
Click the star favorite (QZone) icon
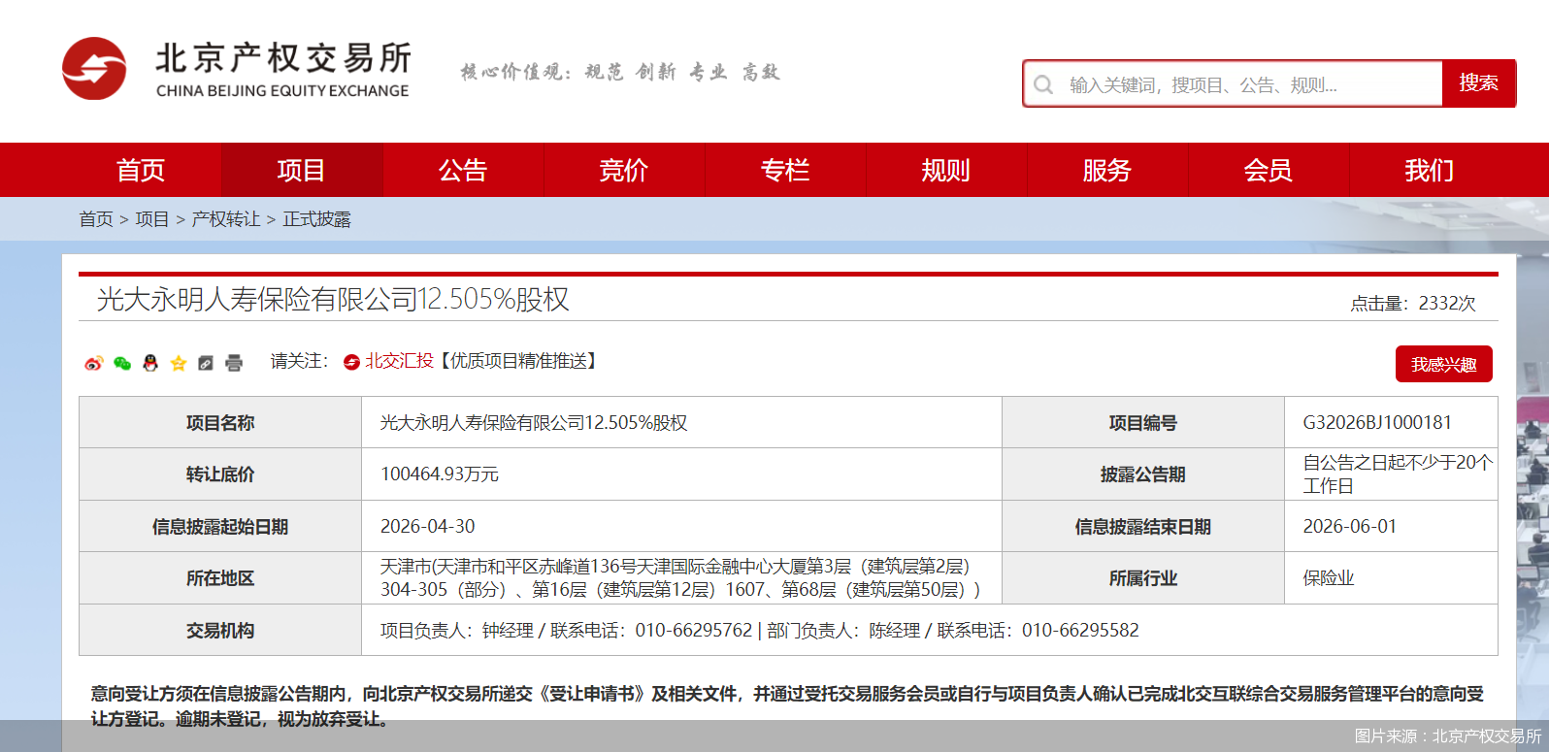click(179, 363)
